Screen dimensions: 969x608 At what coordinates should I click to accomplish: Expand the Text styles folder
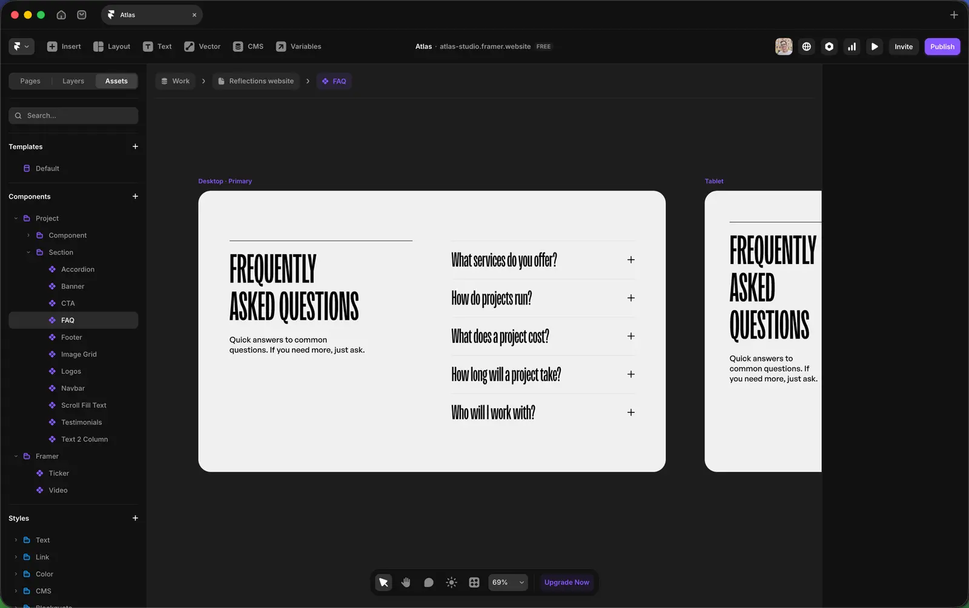click(16, 540)
